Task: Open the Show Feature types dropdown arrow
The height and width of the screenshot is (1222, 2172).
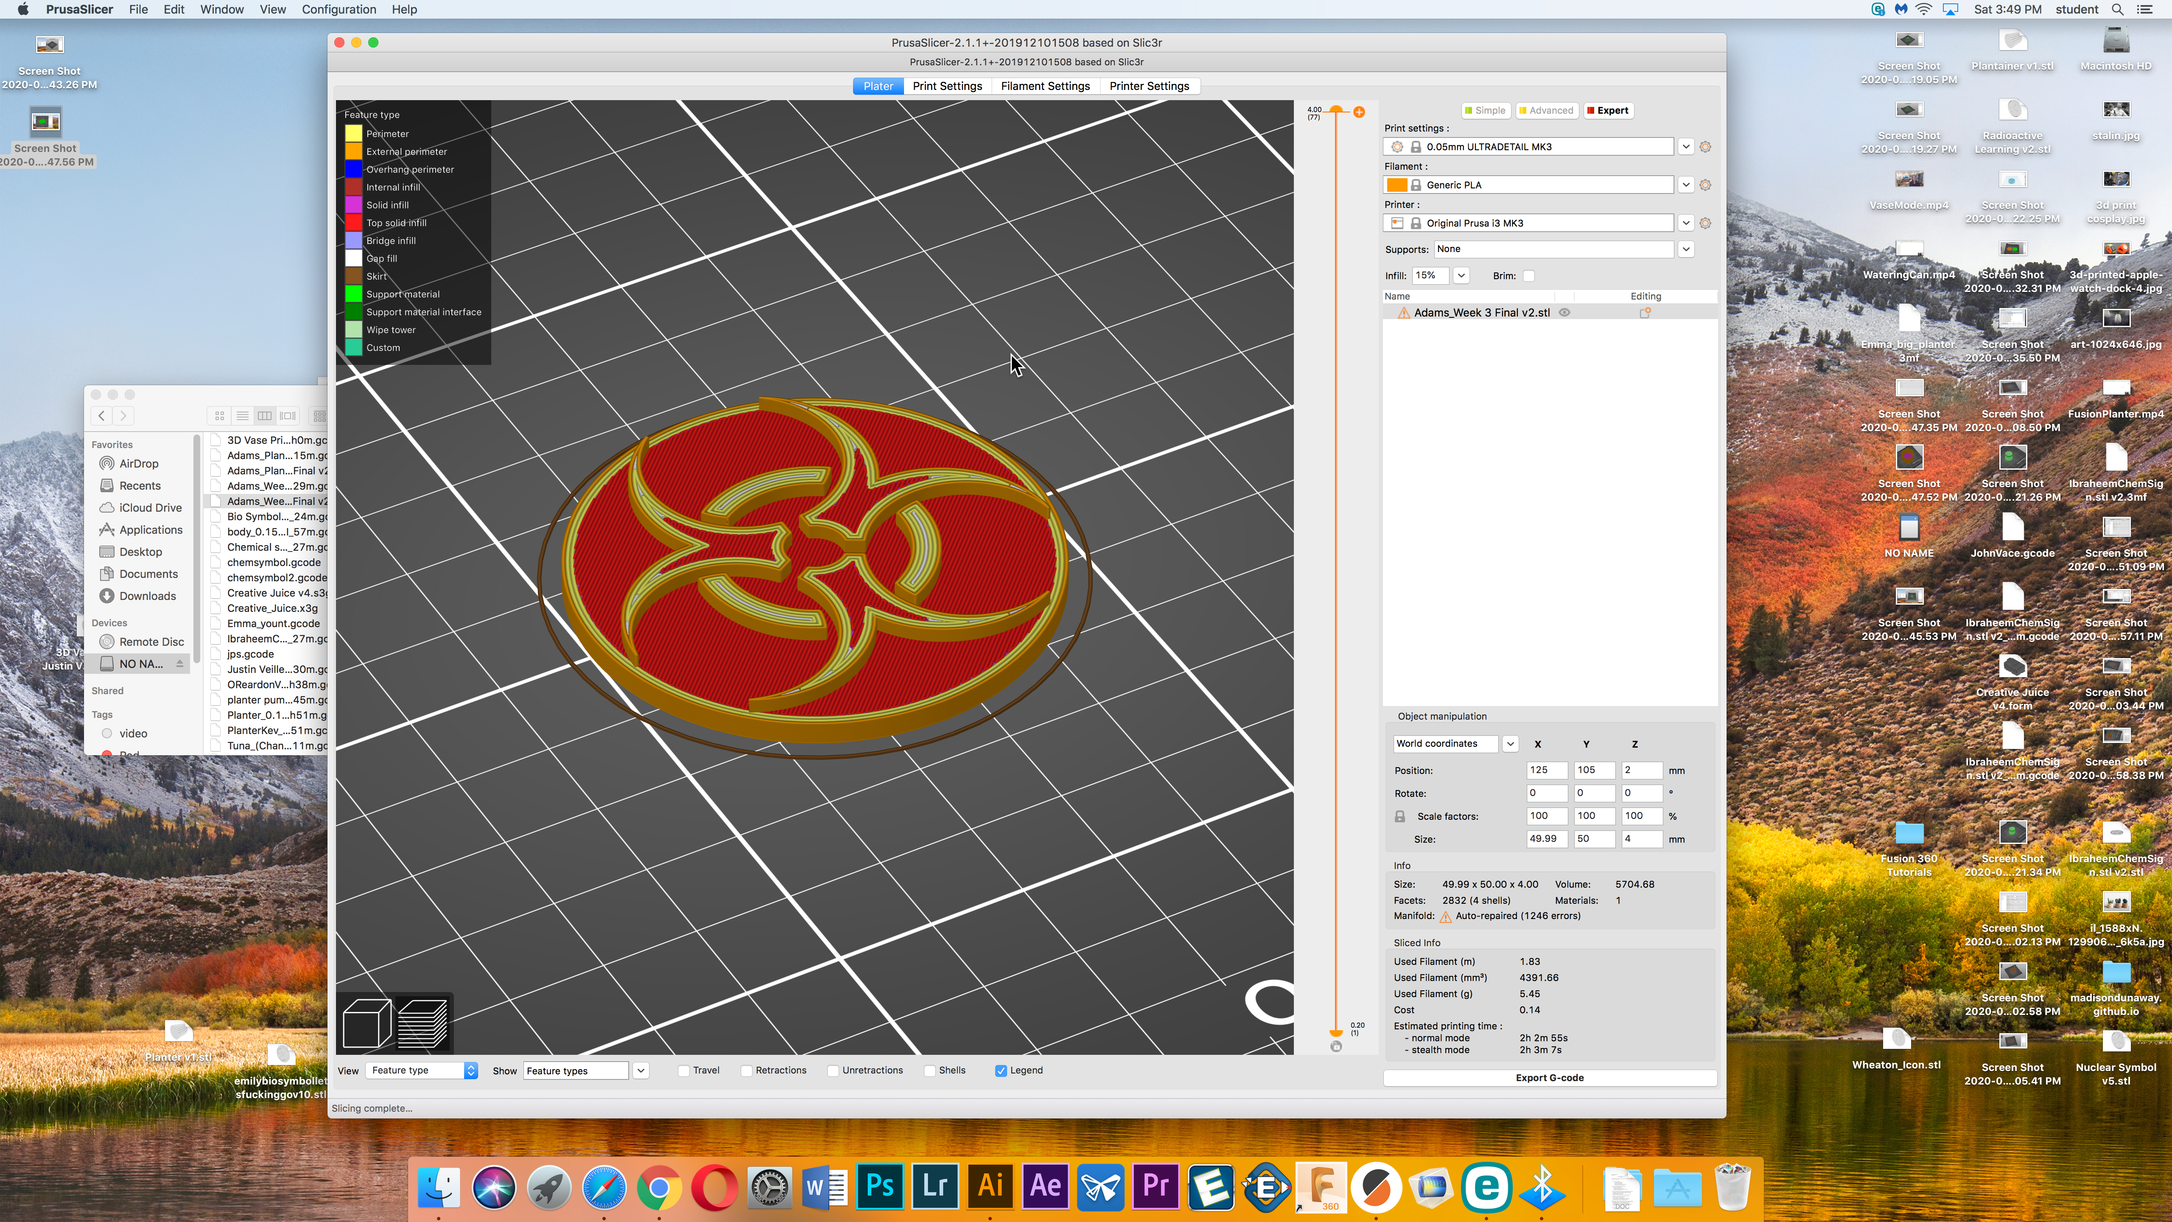Action: coord(641,1071)
